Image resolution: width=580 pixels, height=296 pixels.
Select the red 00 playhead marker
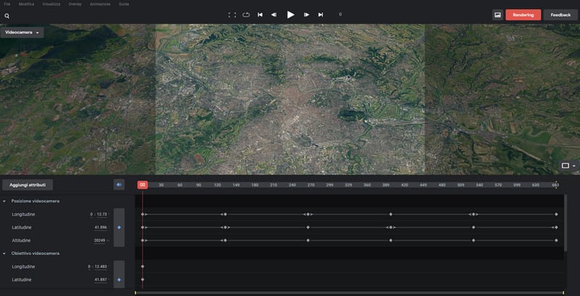(x=142, y=185)
